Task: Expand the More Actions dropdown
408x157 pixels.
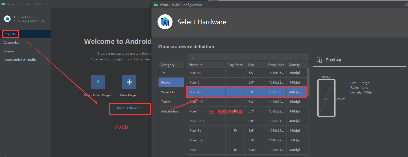Action: click(129, 108)
